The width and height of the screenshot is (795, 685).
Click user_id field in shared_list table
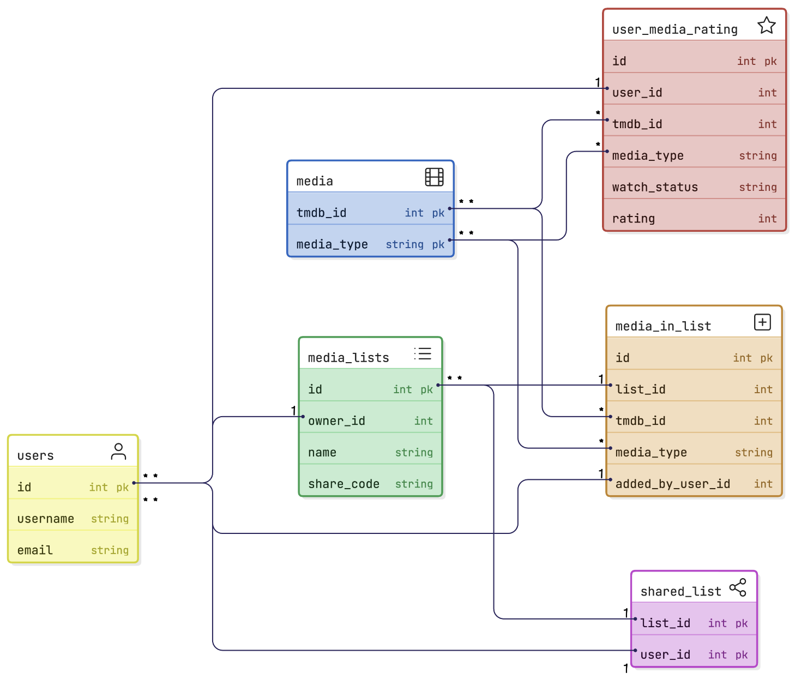pyautogui.click(x=694, y=651)
